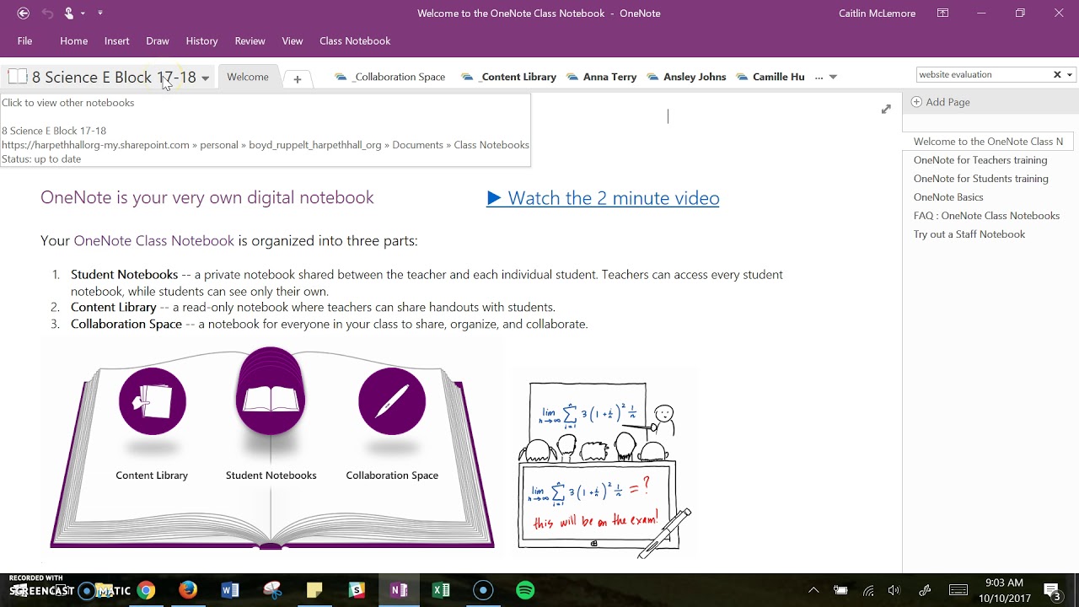
Task: Open the search scope dropdown arrow
Action: (1070, 75)
